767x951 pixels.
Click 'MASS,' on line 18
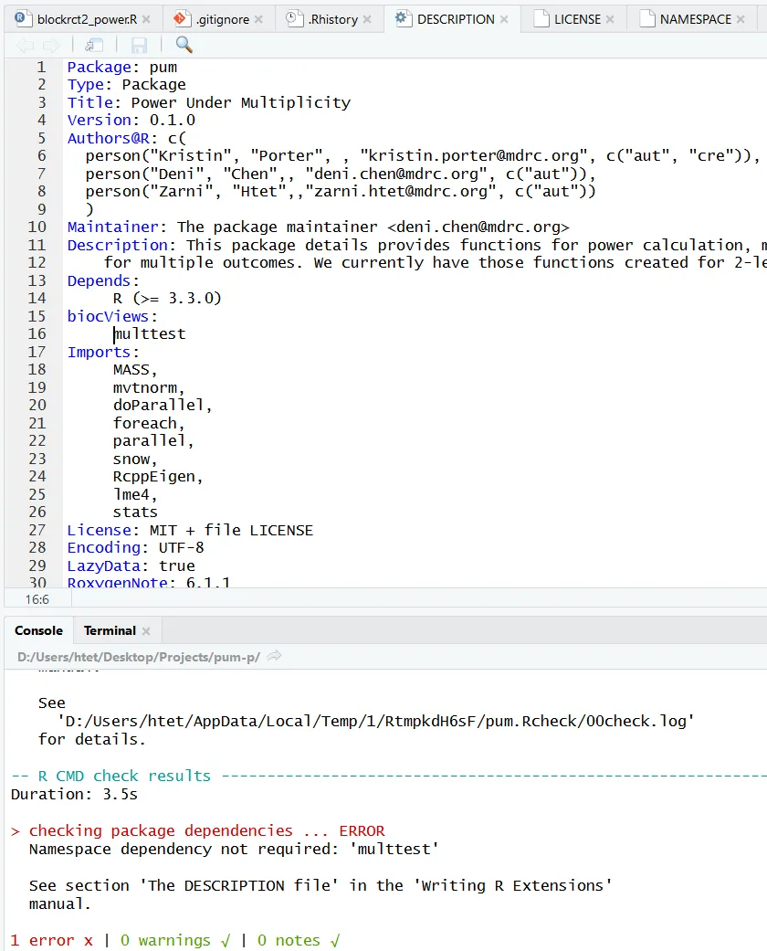tap(135, 370)
